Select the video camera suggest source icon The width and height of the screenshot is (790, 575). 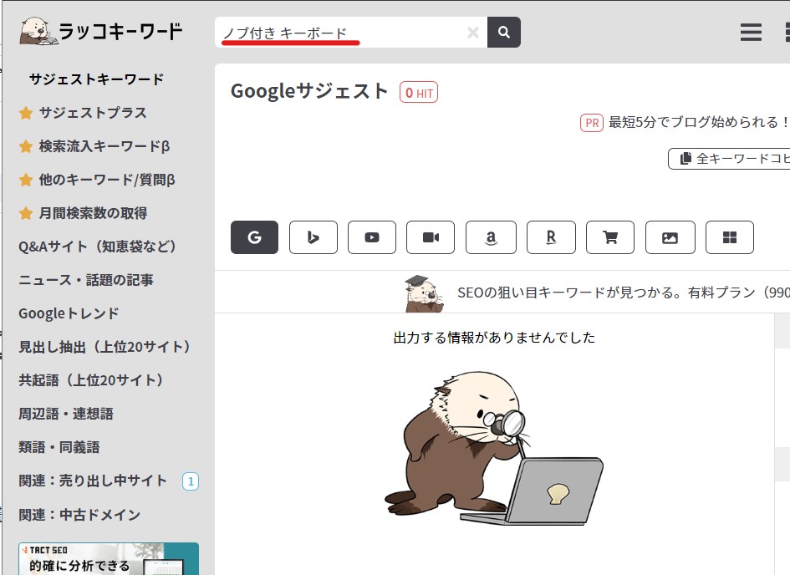point(431,237)
